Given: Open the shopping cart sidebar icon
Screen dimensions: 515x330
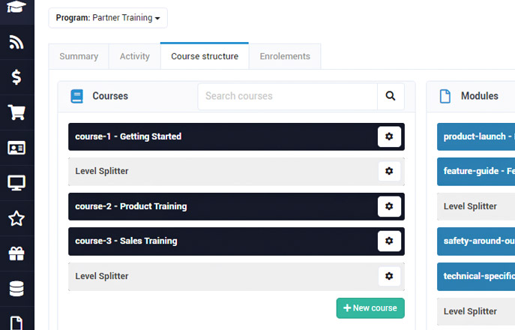Looking at the screenshot, I should [16, 112].
